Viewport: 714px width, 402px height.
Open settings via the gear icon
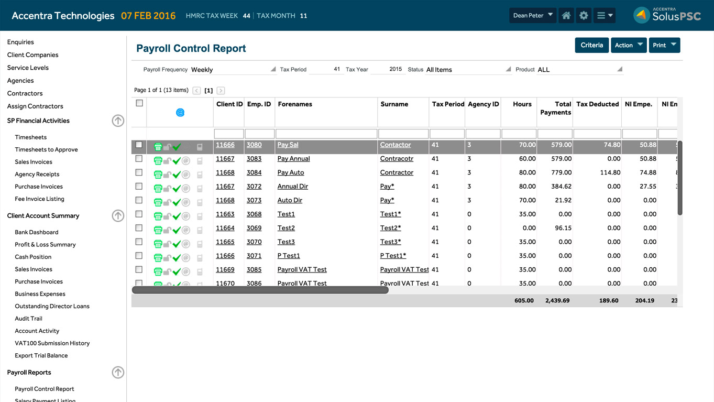tap(584, 16)
